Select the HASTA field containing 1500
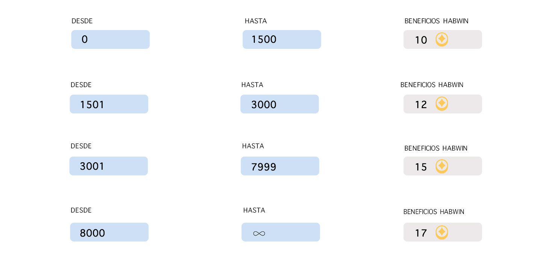 click(x=282, y=39)
